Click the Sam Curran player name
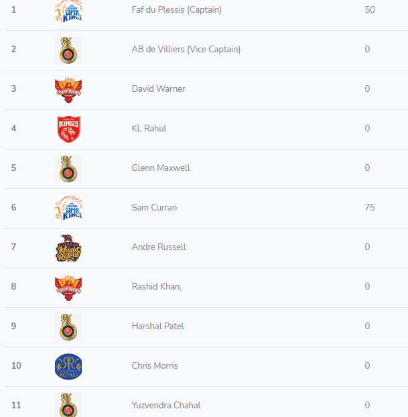Image resolution: width=408 pixels, height=417 pixels. [154, 207]
